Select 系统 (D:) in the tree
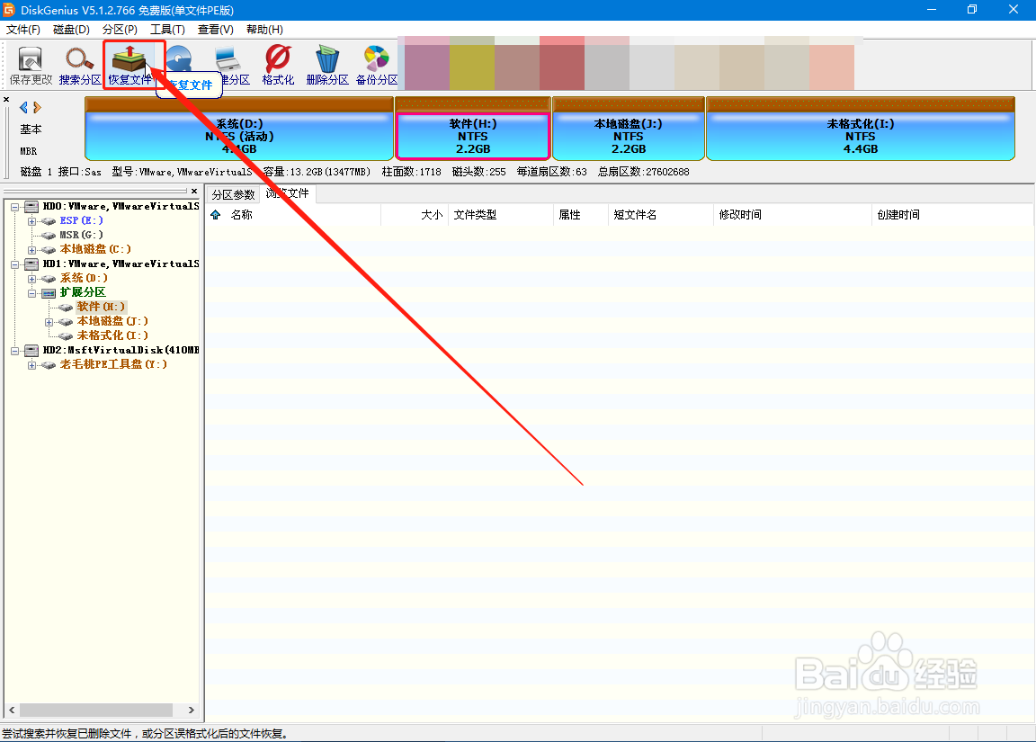Image resolution: width=1036 pixels, height=742 pixels. pyautogui.click(x=84, y=278)
